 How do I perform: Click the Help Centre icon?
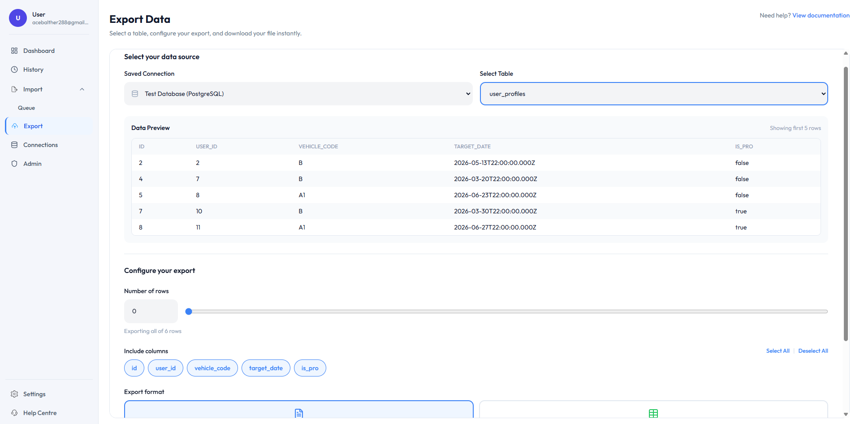click(x=15, y=413)
